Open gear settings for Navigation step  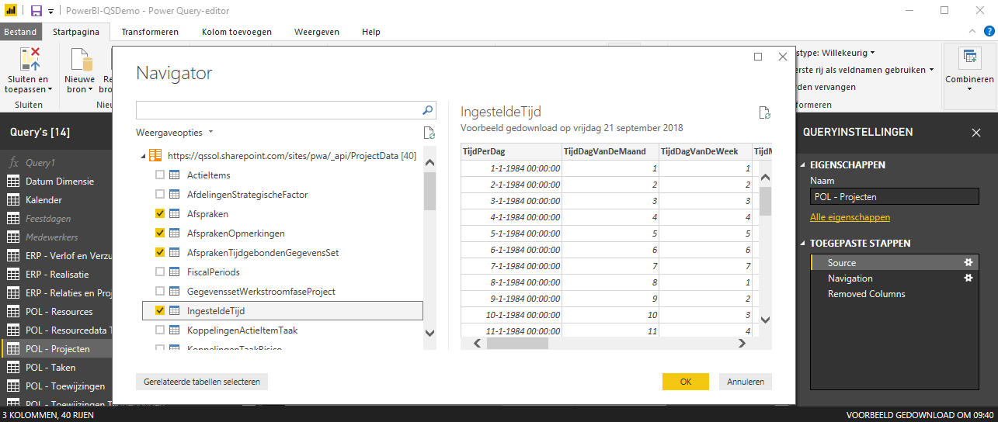968,278
